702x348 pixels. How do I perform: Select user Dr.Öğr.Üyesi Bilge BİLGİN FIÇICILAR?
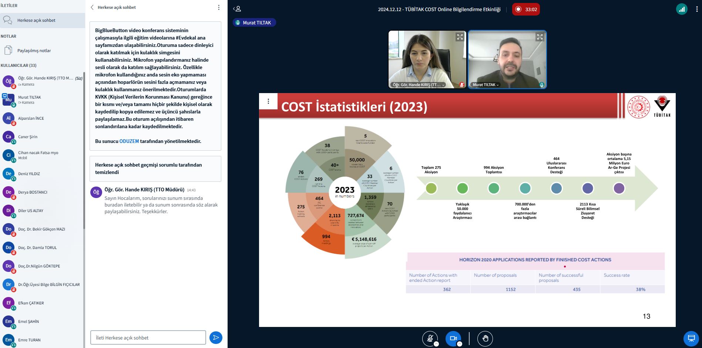(x=42, y=284)
